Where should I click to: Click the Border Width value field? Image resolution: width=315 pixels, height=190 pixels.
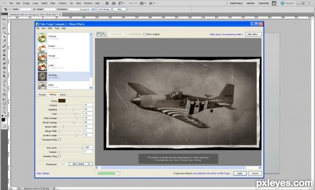pos(88,127)
